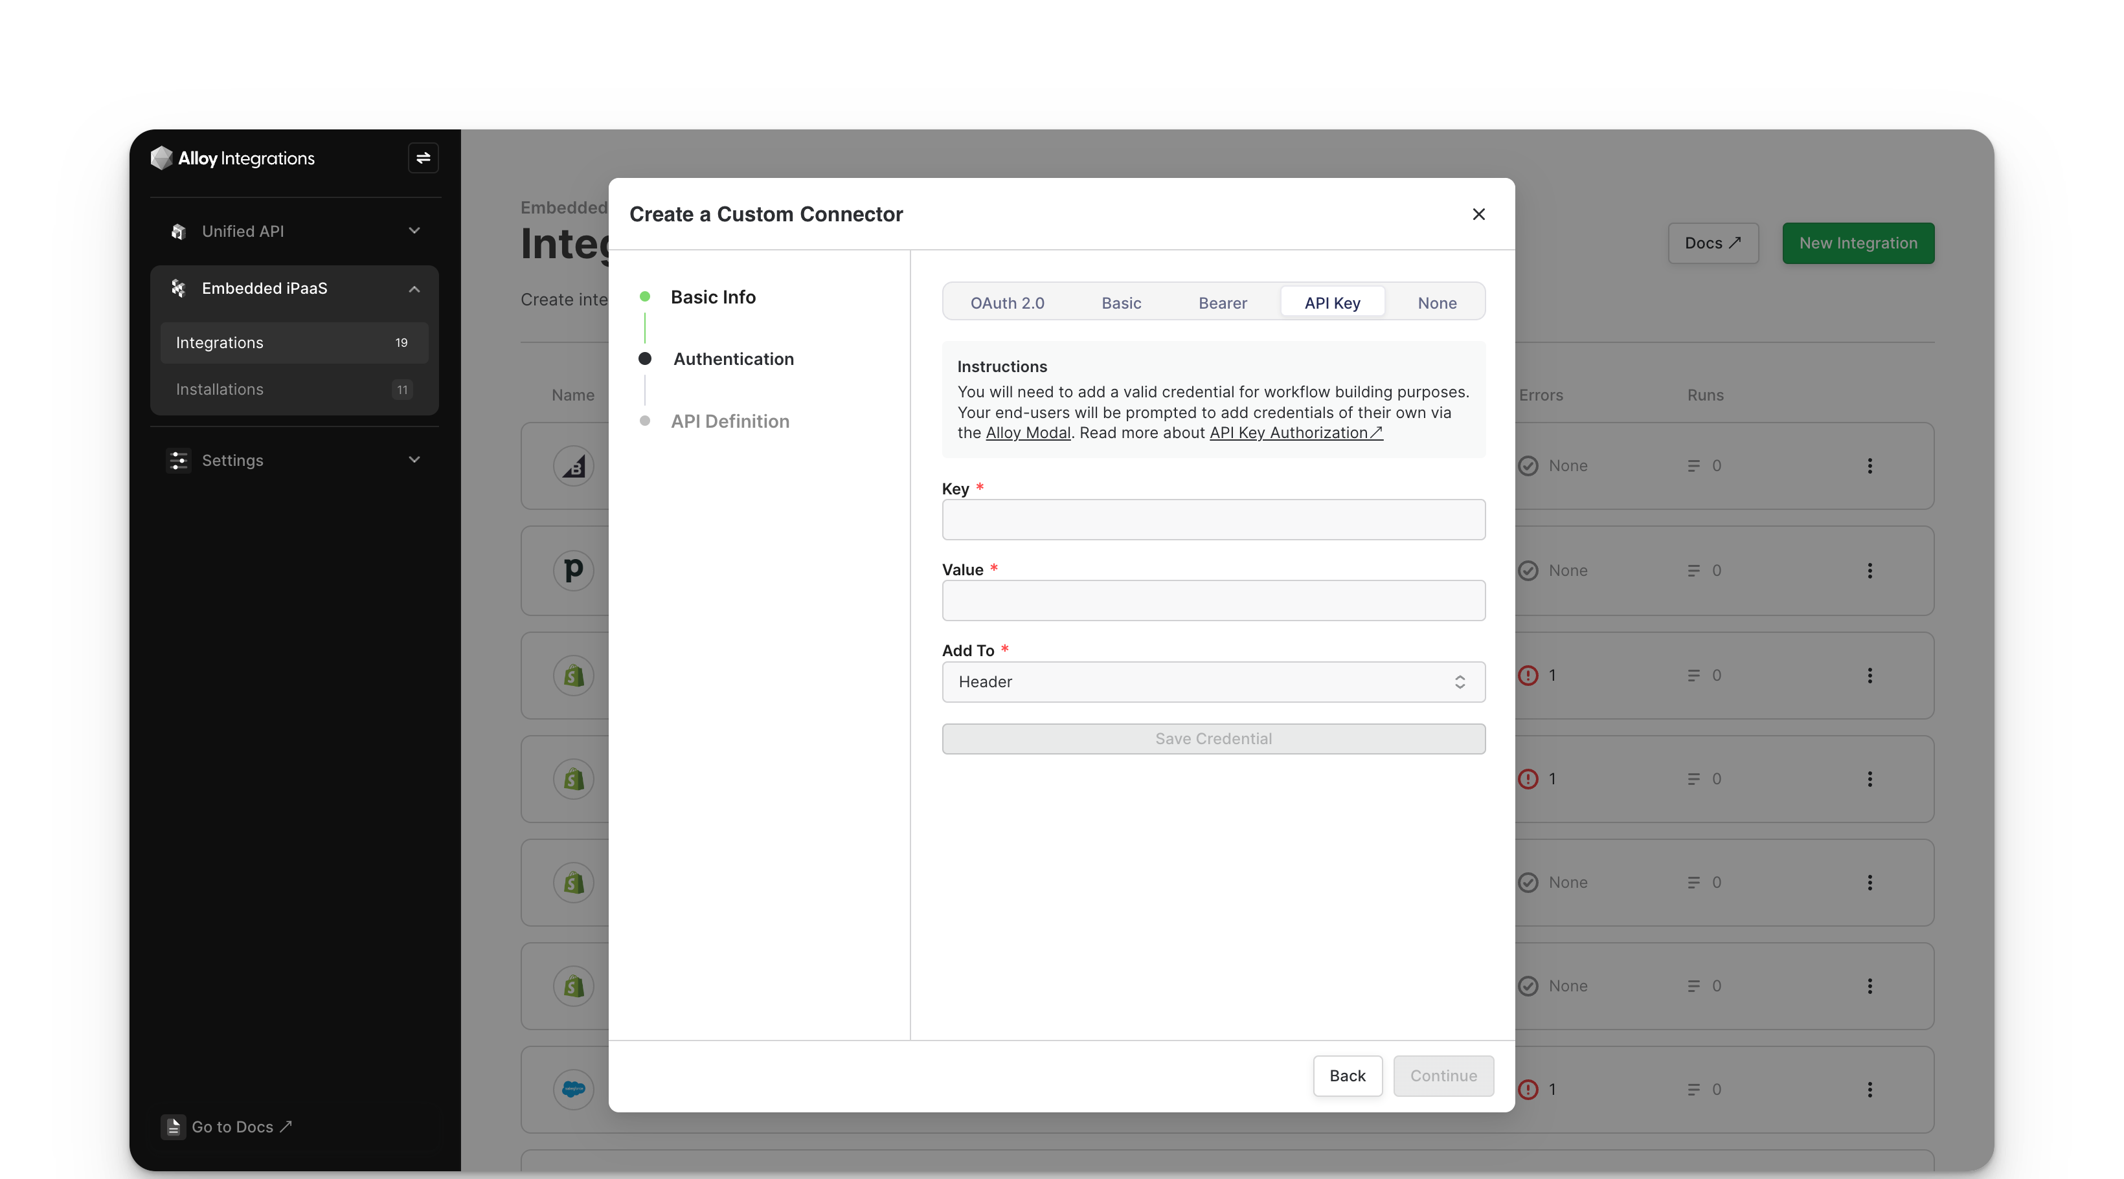The width and height of the screenshot is (2124, 1179).
Task: Click the Settings sliders icon
Action: pos(178,461)
